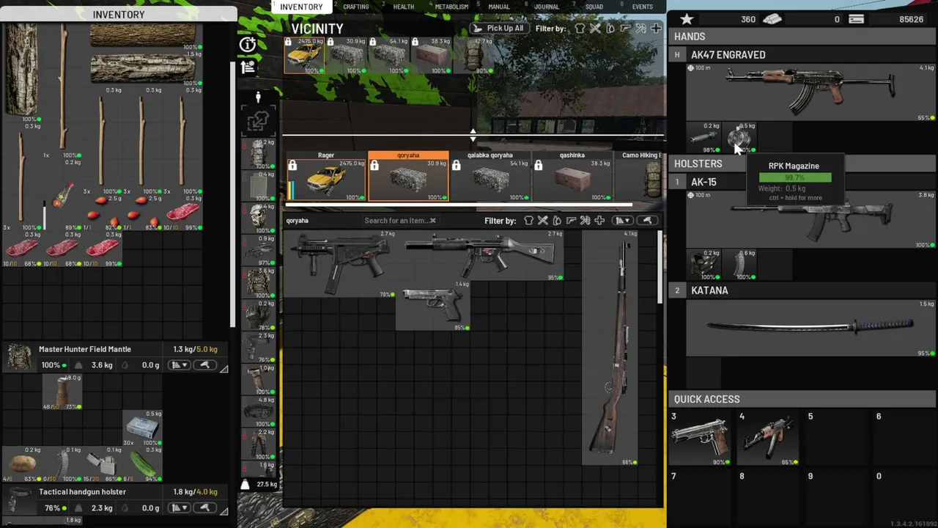Click the empty-container button in qoryaha header
This screenshot has height=528, width=938.
click(x=647, y=221)
